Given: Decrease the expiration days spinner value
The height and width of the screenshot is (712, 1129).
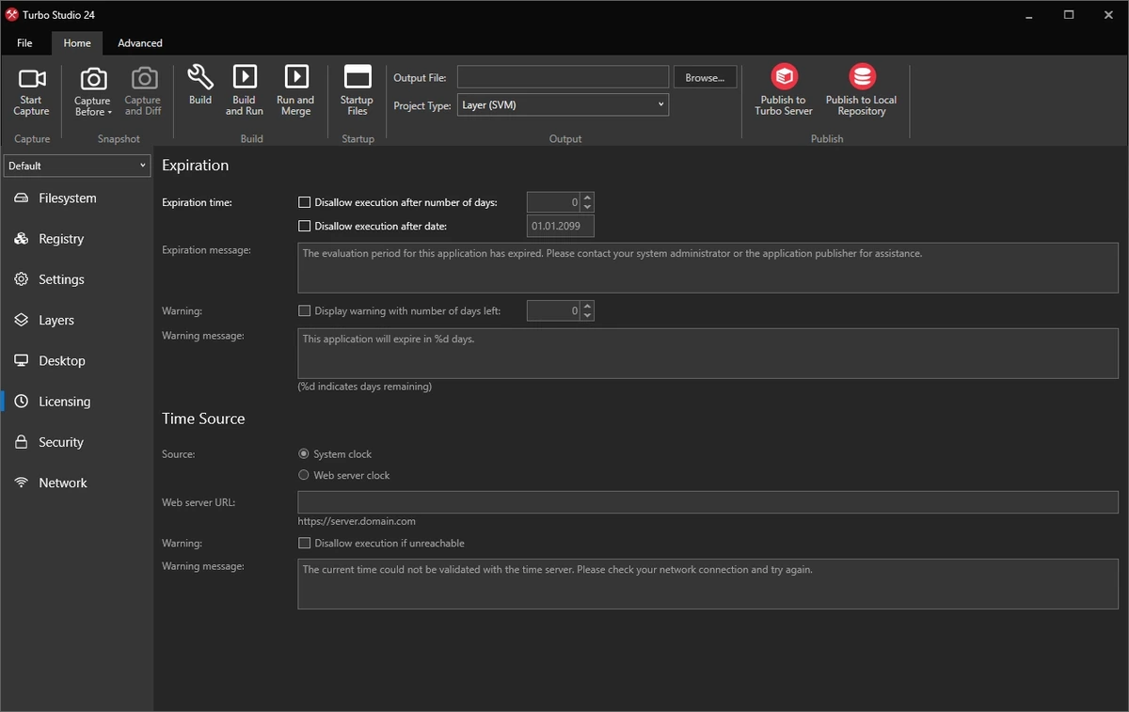Looking at the screenshot, I should click(587, 207).
